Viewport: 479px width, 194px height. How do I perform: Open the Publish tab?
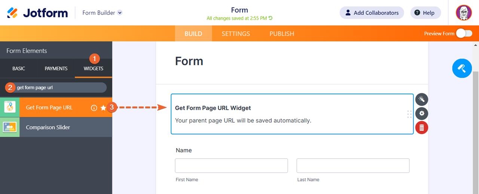(282, 34)
